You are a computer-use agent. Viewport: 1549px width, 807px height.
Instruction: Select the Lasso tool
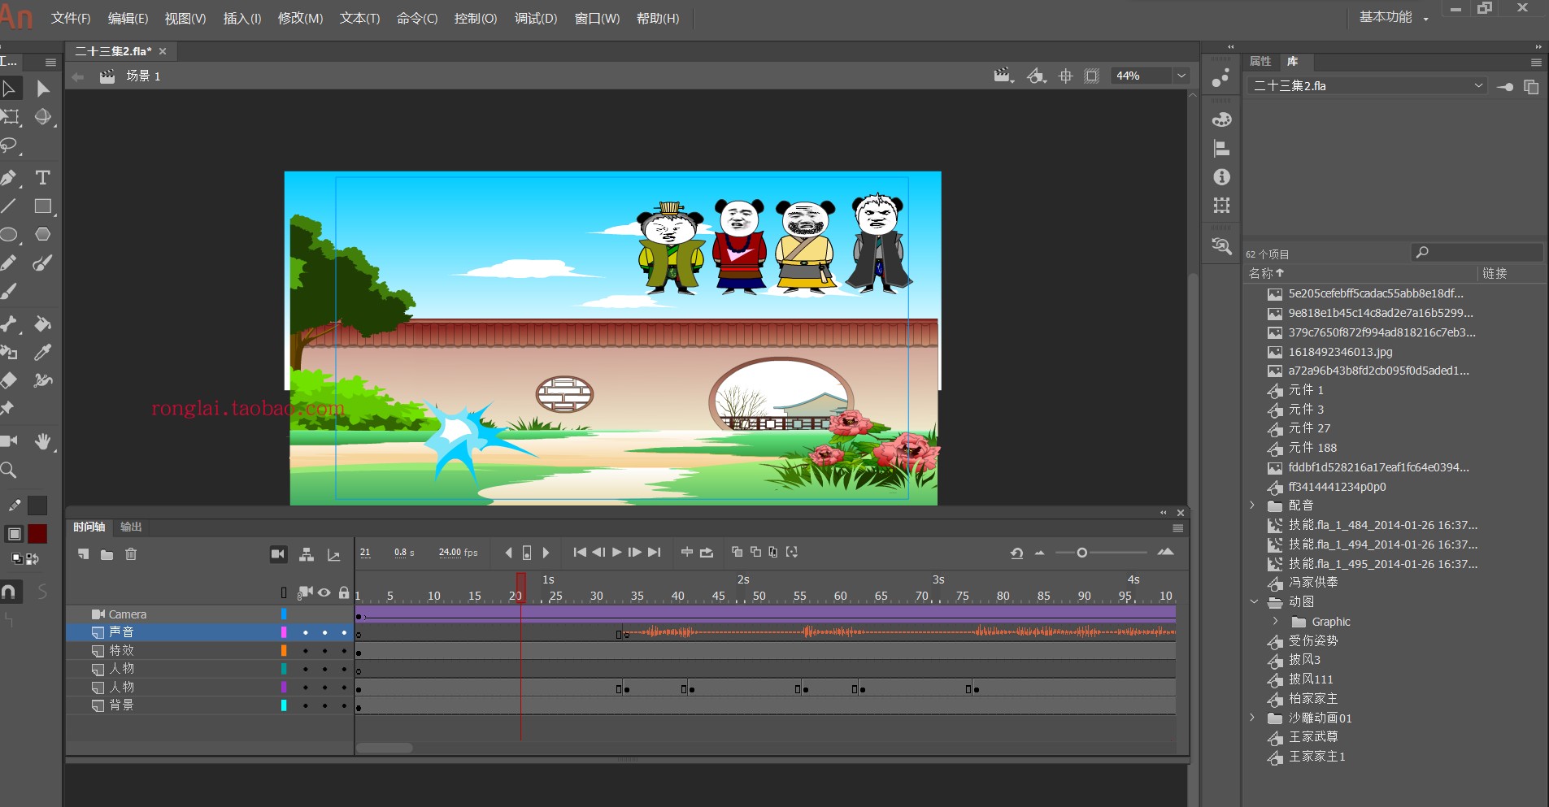pos(9,145)
